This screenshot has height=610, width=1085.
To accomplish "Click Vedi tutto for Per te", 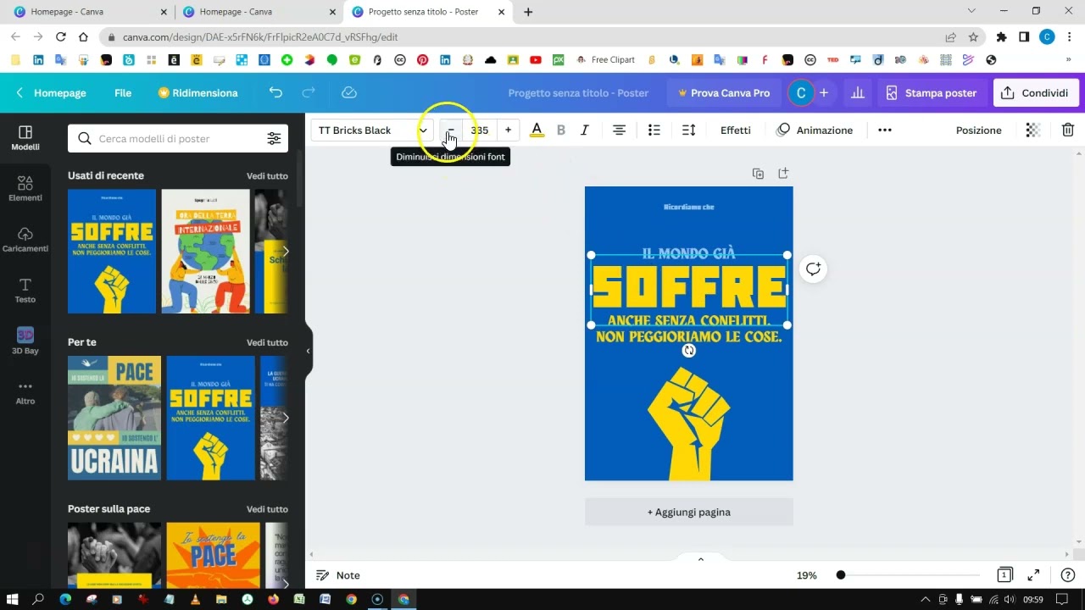I will (267, 342).
